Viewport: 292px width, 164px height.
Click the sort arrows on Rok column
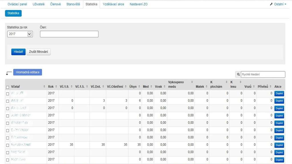click(56, 86)
